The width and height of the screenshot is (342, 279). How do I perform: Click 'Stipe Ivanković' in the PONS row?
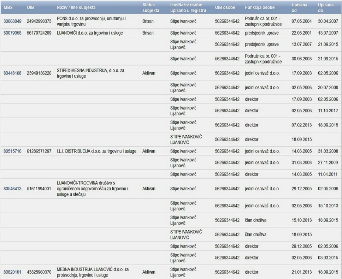pos(183,21)
